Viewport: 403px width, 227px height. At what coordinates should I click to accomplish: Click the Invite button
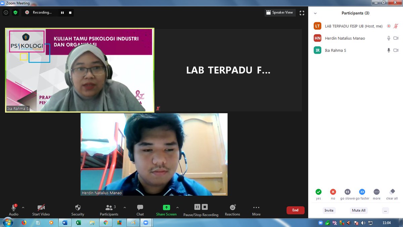click(329, 210)
